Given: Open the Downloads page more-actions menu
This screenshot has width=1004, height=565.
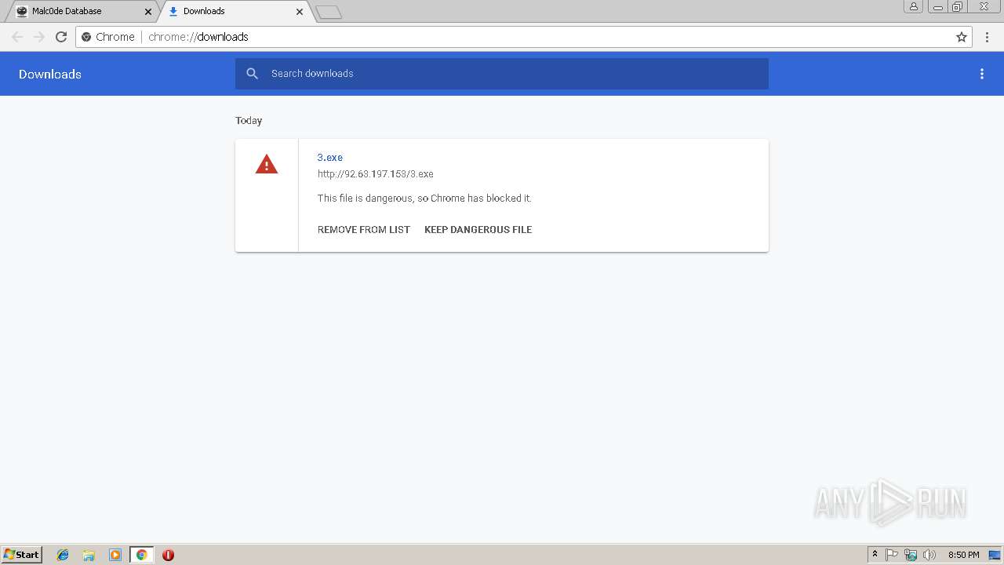Looking at the screenshot, I should [x=982, y=74].
